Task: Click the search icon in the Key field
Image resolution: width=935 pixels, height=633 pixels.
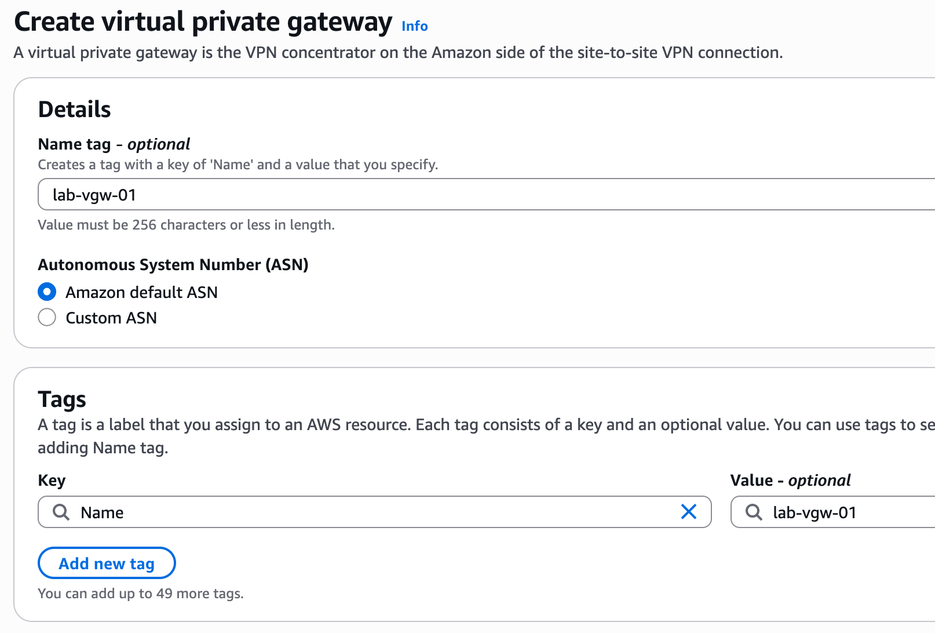Action: click(x=61, y=512)
